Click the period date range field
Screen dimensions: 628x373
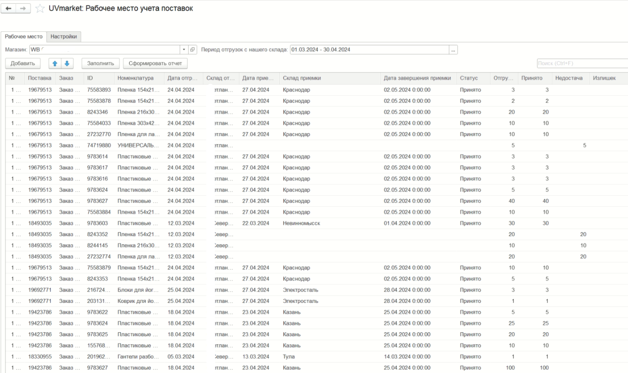coord(369,49)
